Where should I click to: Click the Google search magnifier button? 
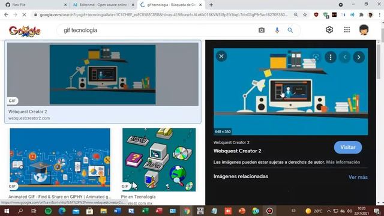tap(290, 30)
